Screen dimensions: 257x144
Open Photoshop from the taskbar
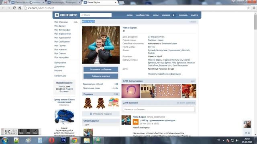pyautogui.click(x=63, y=140)
